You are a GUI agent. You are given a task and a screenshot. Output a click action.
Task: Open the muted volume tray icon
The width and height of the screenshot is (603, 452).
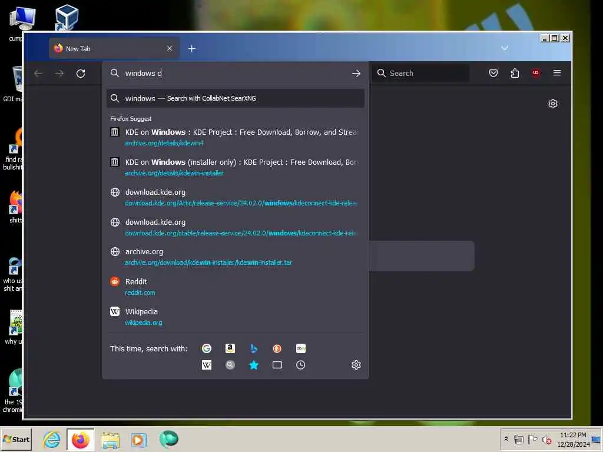(546, 439)
